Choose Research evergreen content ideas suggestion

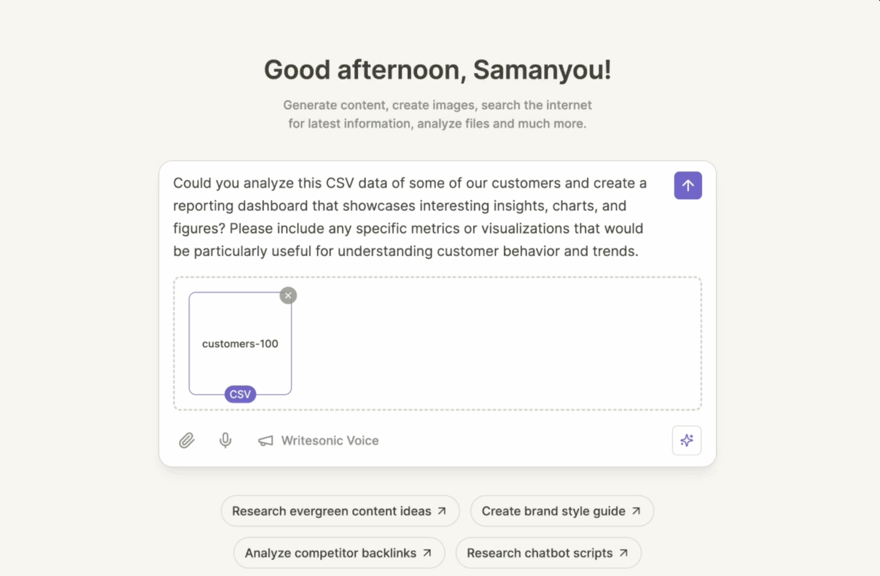[x=331, y=511]
